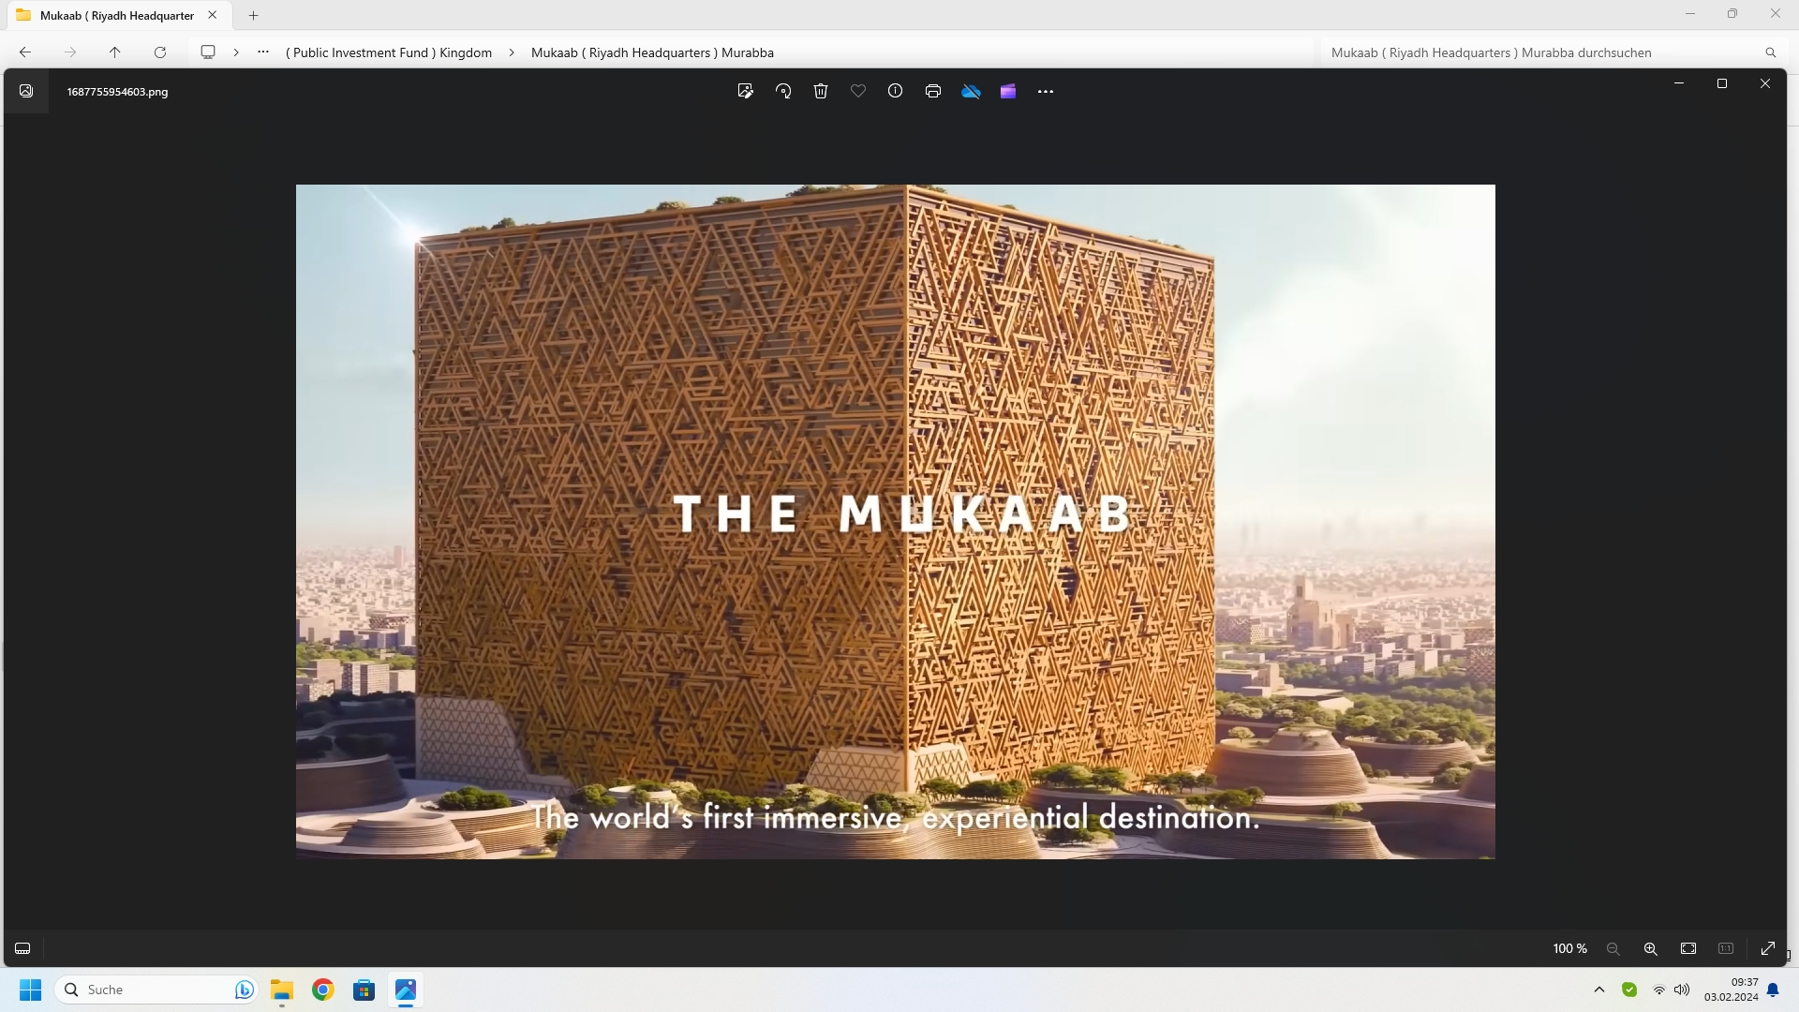Image resolution: width=1799 pixels, height=1012 pixels.
Task: Open Wi-Fi network settings
Action: pyautogui.click(x=1659, y=990)
